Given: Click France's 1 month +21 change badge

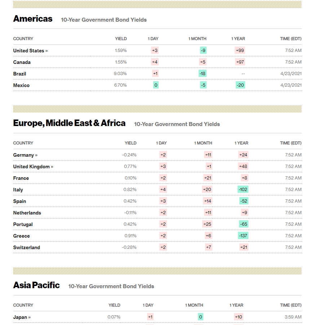Looking at the screenshot, I should point(208,178).
